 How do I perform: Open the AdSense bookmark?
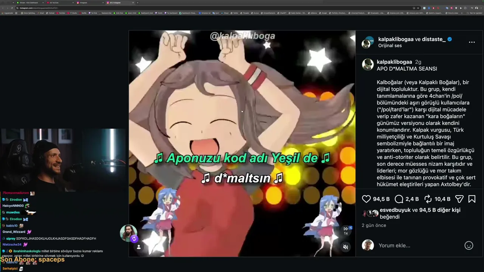click(313, 13)
